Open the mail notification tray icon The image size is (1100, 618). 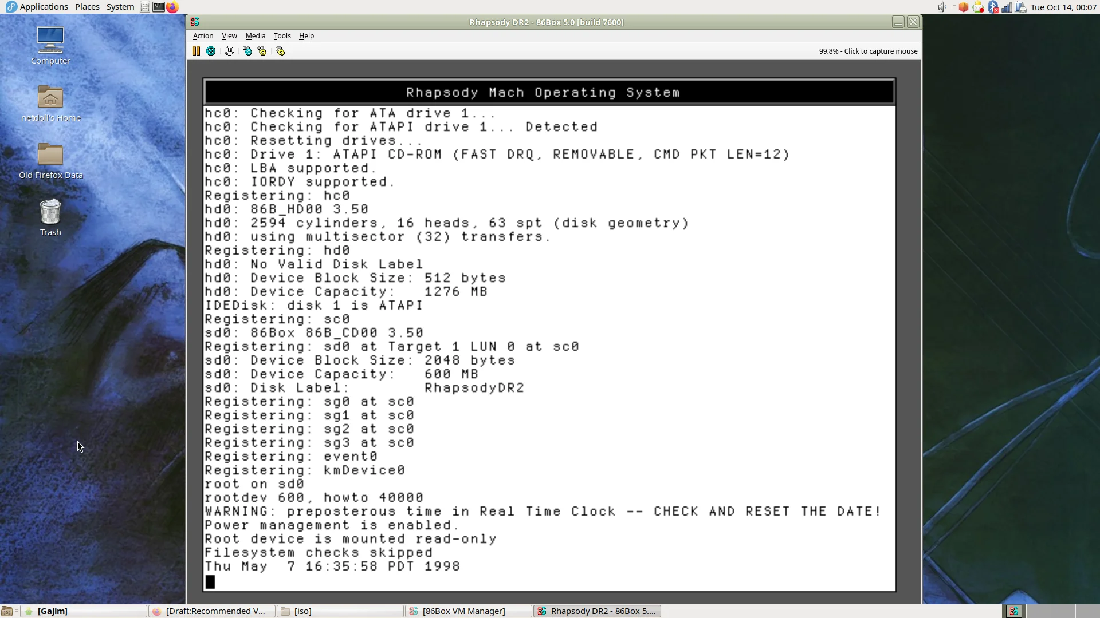[978, 7]
